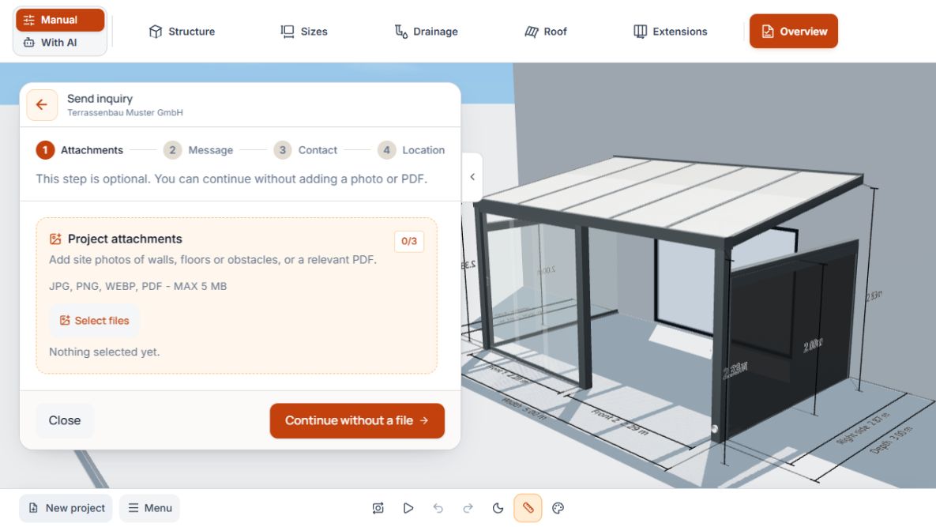Screen dimensions: 936x527
Task: Collapse the side panel with the chevron
Action: [x=472, y=177]
